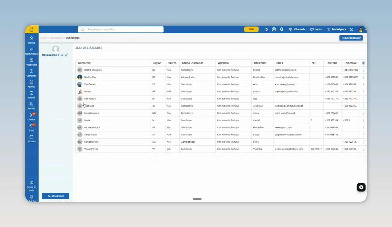Open row options for Beatriz Gonçalves
This screenshot has height=227, width=392.
(x=363, y=70)
